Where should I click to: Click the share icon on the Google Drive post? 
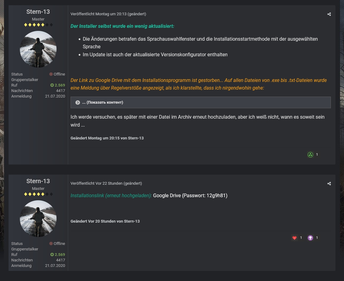pos(329,183)
